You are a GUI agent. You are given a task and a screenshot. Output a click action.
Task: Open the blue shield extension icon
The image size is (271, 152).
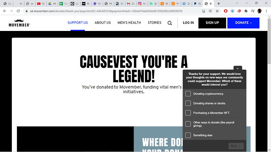(x=233, y=11)
